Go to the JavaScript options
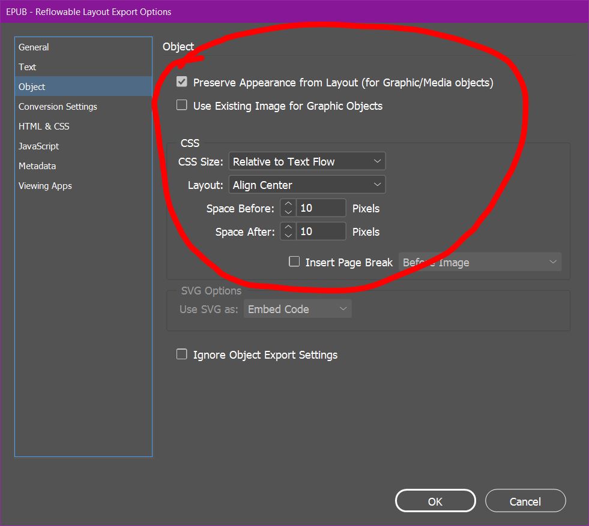This screenshot has width=589, height=526. coord(38,146)
